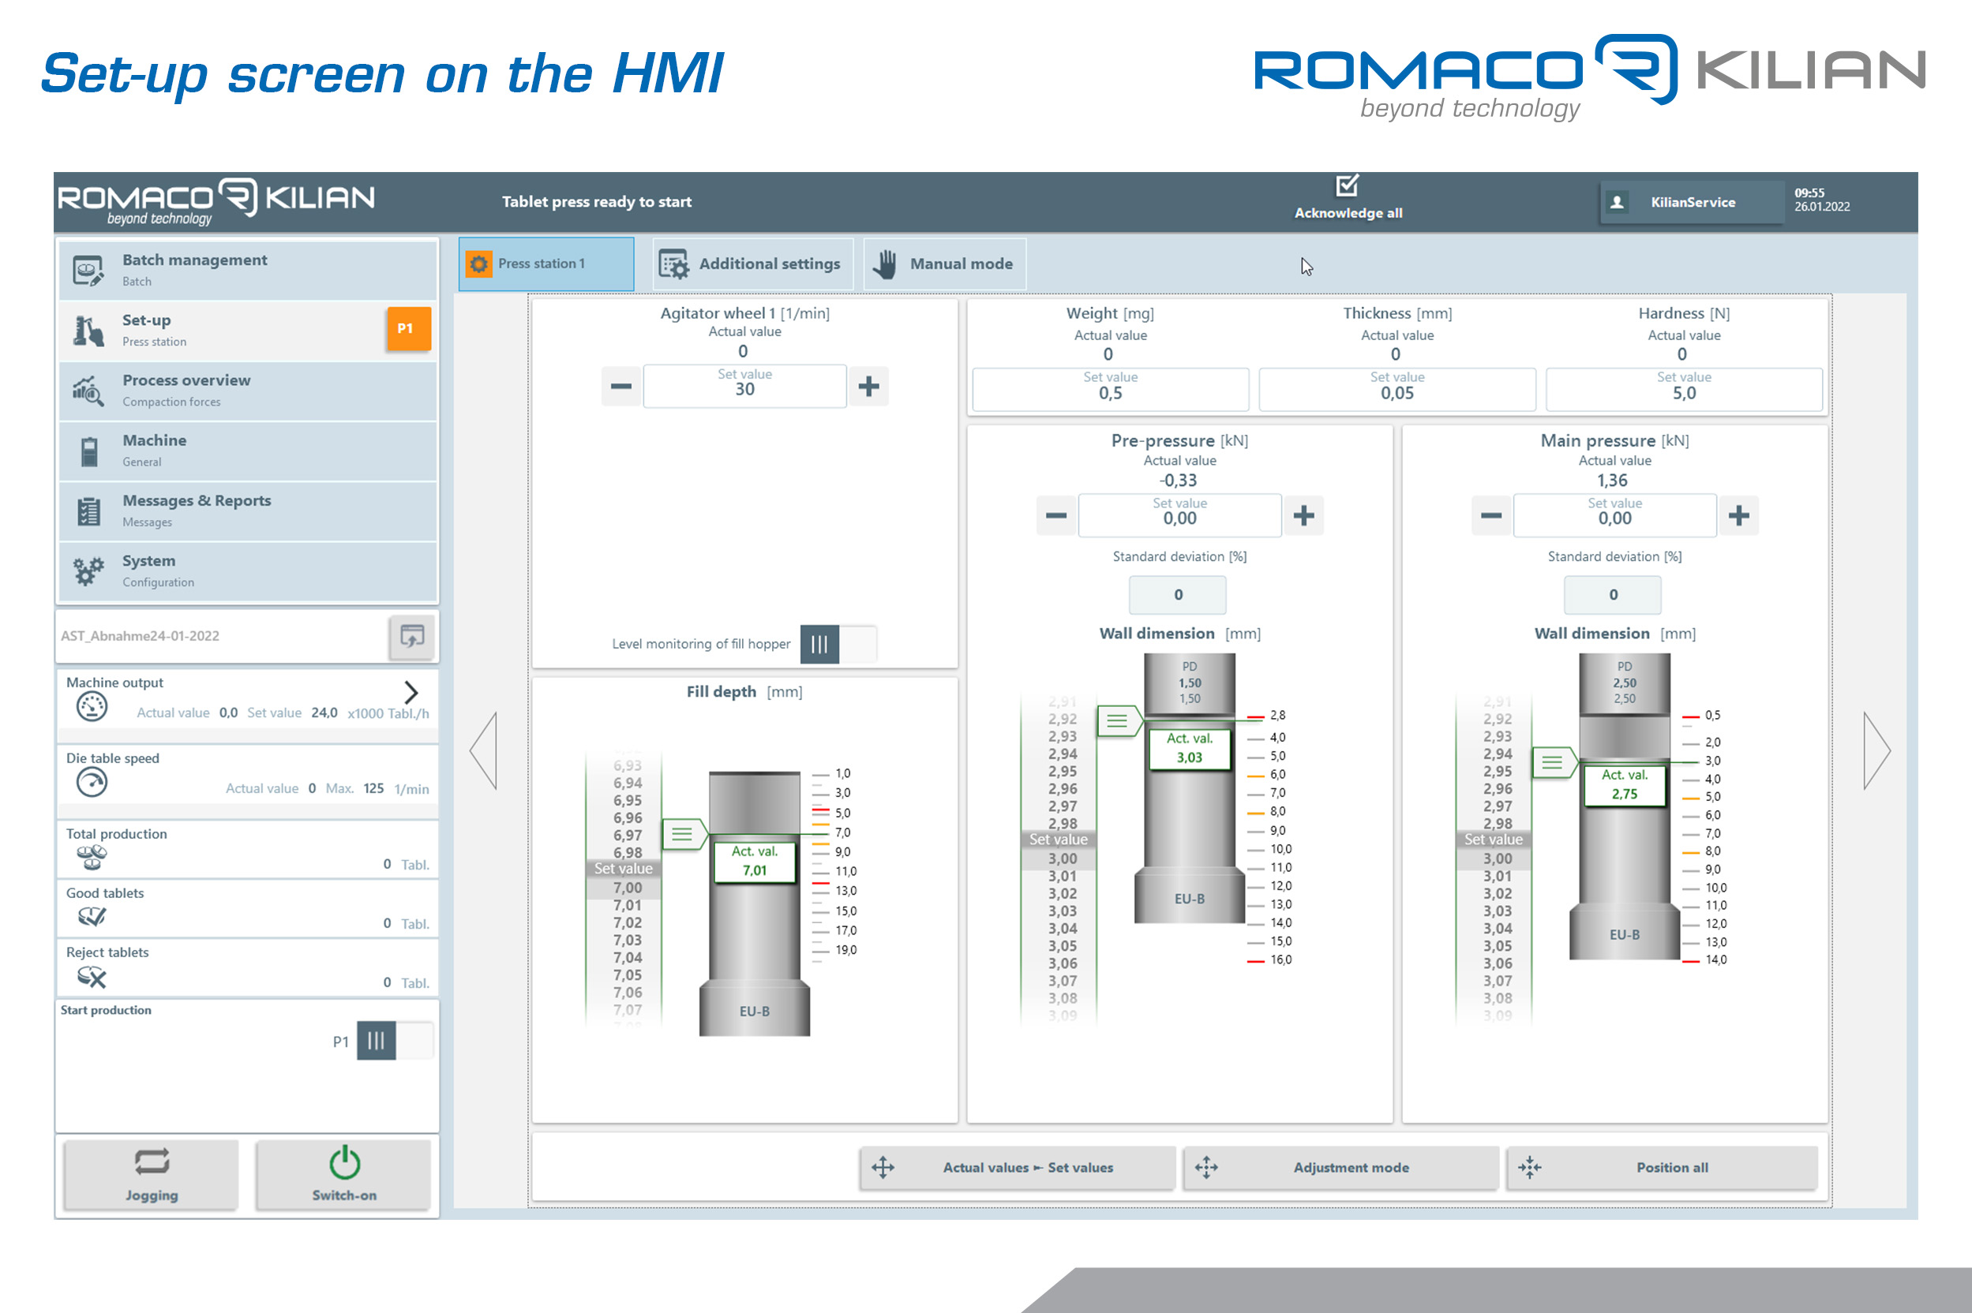
Task: Go to previous page left arrow
Action: (x=483, y=750)
